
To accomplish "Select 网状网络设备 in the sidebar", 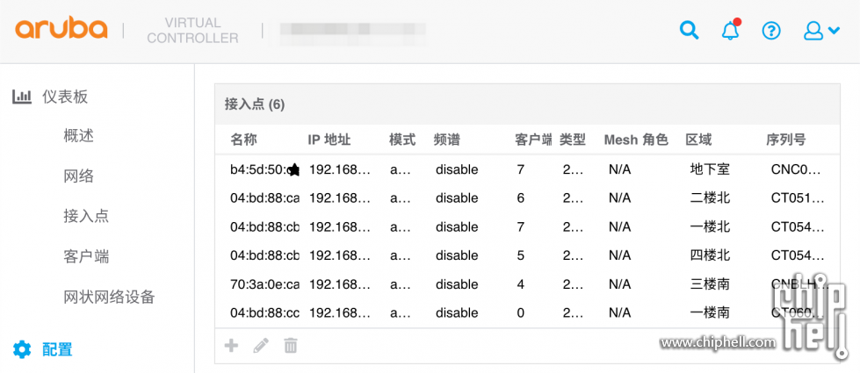I will pyautogui.click(x=109, y=297).
